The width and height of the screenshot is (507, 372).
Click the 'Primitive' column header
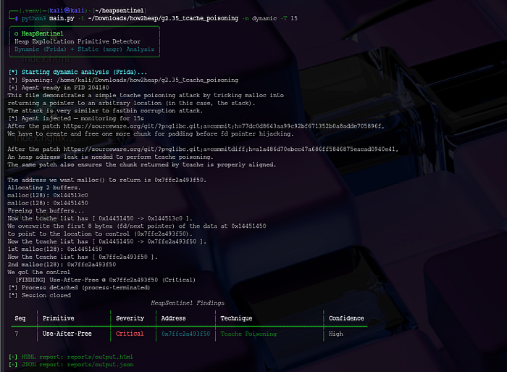(59, 318)
